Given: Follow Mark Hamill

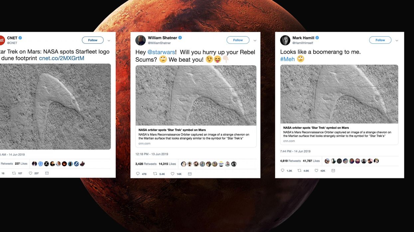Looking at the screenshot, I should click(x=380, y=40).
